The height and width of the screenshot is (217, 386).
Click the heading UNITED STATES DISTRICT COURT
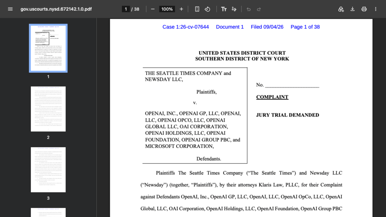click(242, 53)
